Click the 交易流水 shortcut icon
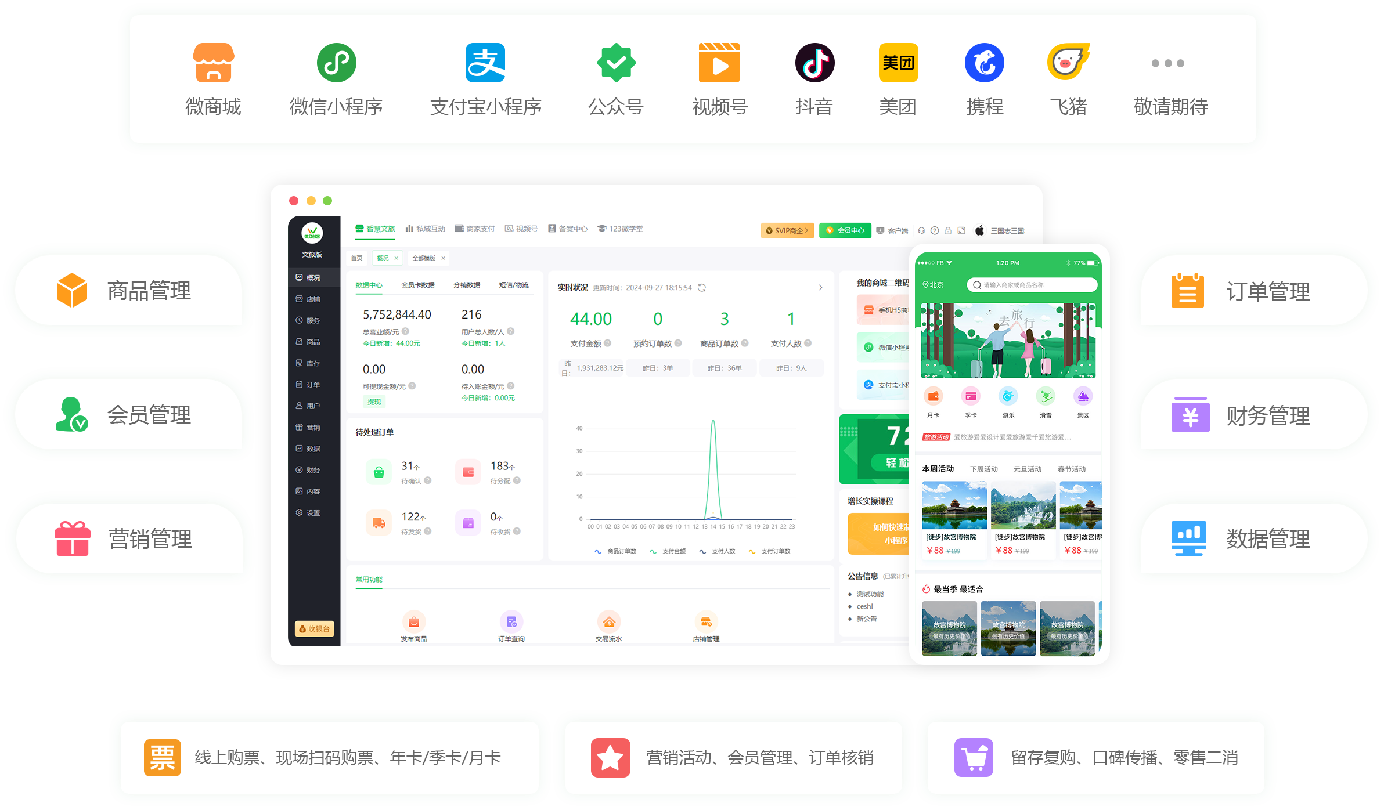This screenshot has width=1384, height=810. click(608, 622)
